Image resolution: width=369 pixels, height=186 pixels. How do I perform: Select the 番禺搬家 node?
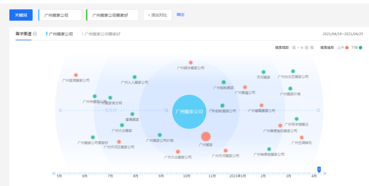click(x=132, y=114)
